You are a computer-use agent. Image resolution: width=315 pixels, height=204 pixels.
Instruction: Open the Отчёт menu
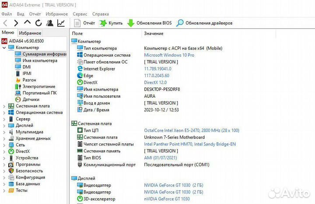coord(35,14)
